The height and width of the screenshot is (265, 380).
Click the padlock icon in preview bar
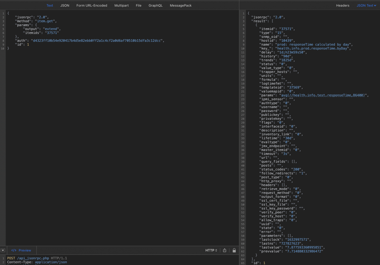click(x=234, y=250)
